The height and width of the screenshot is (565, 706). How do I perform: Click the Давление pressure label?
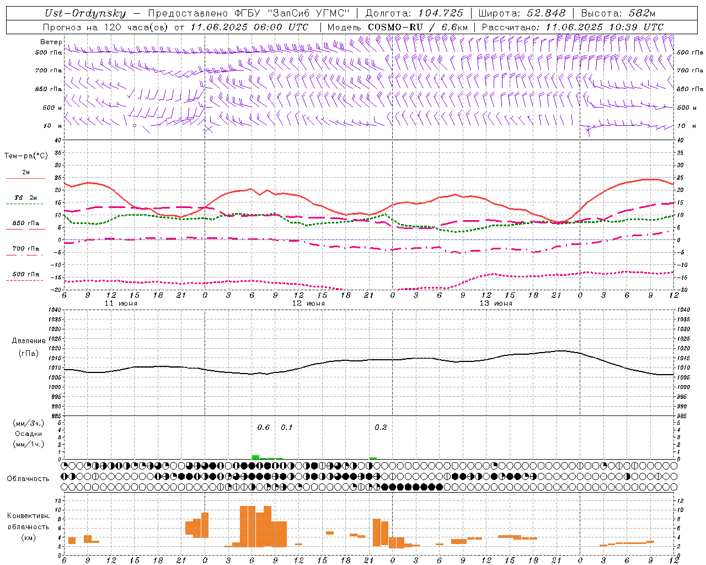point(29,341)
